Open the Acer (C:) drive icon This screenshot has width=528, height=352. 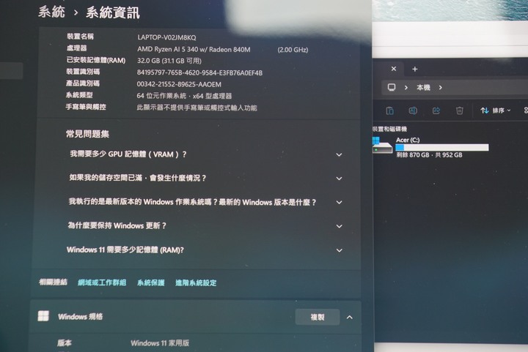(x=382, y=143)
